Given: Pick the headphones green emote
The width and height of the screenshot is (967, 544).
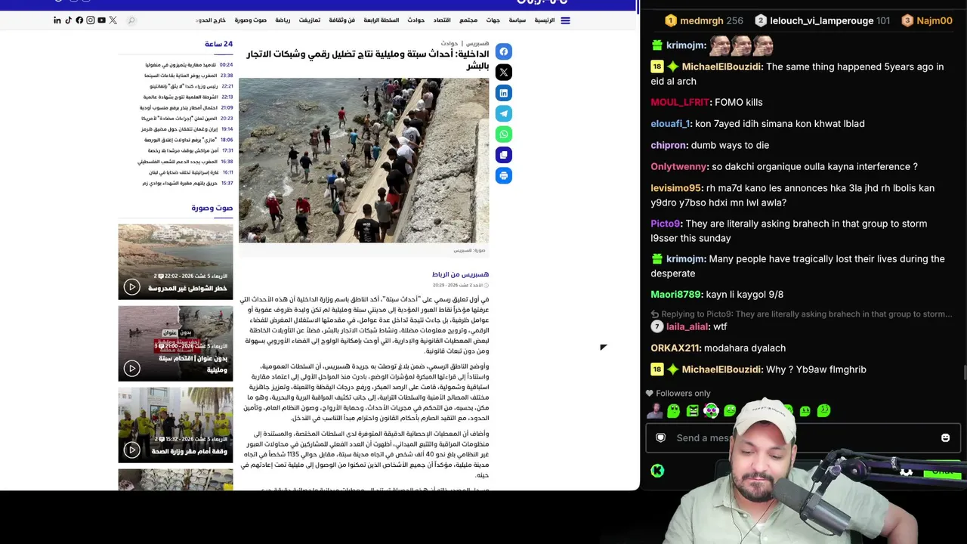Looking at the screenshot, I should point(711,411).
